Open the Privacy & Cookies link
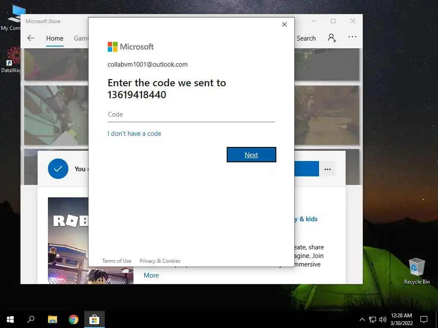 (160, 261)
